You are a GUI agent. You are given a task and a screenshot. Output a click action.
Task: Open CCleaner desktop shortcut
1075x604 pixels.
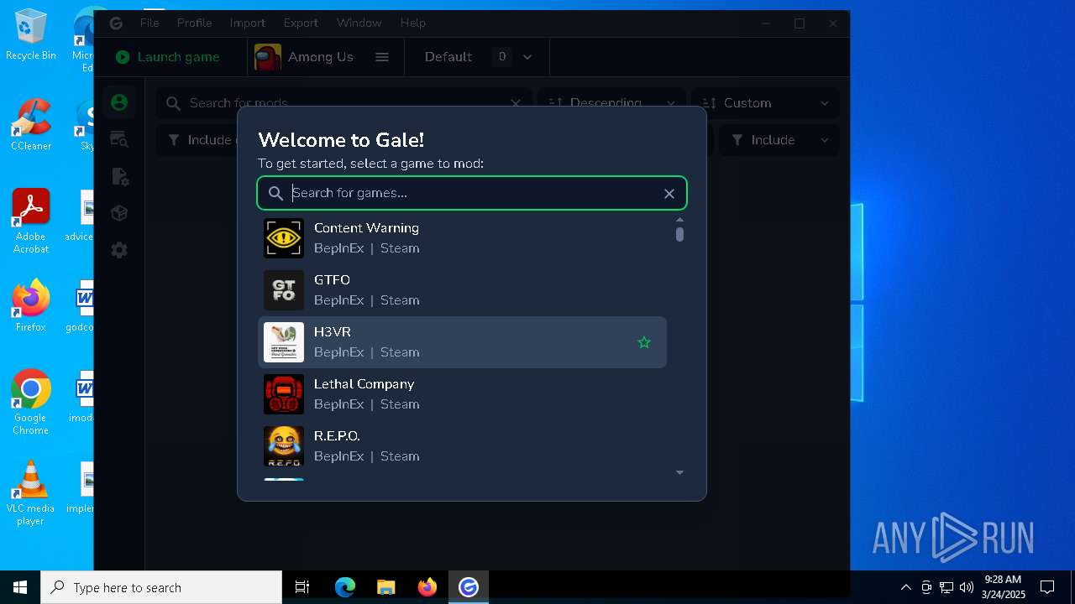point(31,125)
